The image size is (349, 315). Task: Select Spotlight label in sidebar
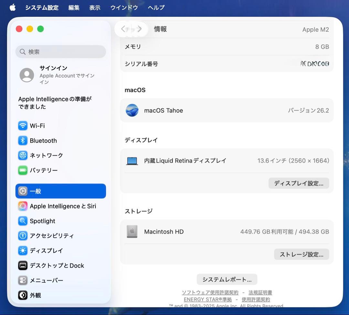[43, 221]
